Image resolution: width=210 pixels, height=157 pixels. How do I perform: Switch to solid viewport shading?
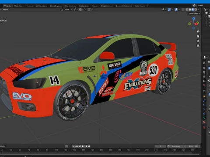click(190, 10)
